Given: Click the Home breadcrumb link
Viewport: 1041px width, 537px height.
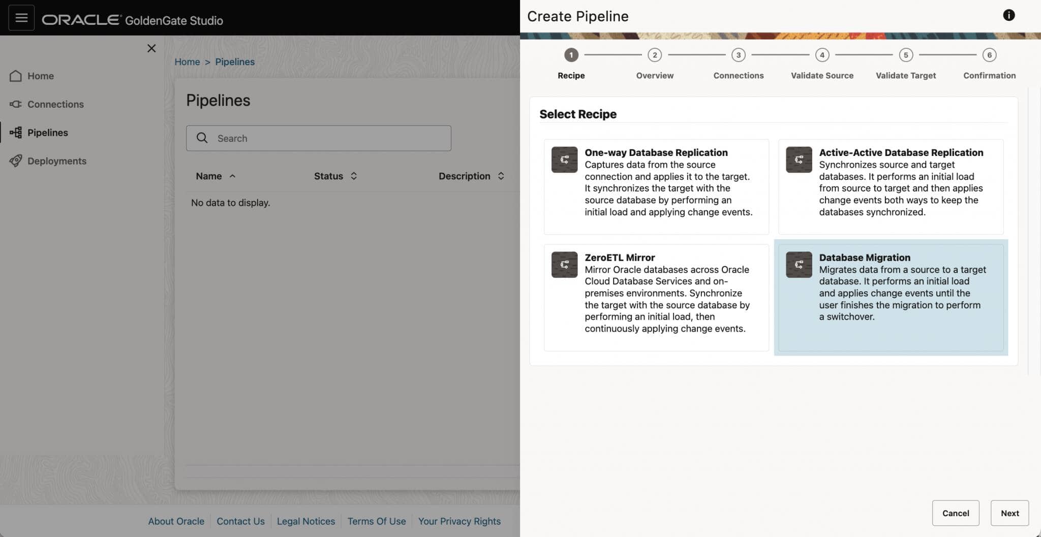Looking at the screenshot, I should [187, 62].
